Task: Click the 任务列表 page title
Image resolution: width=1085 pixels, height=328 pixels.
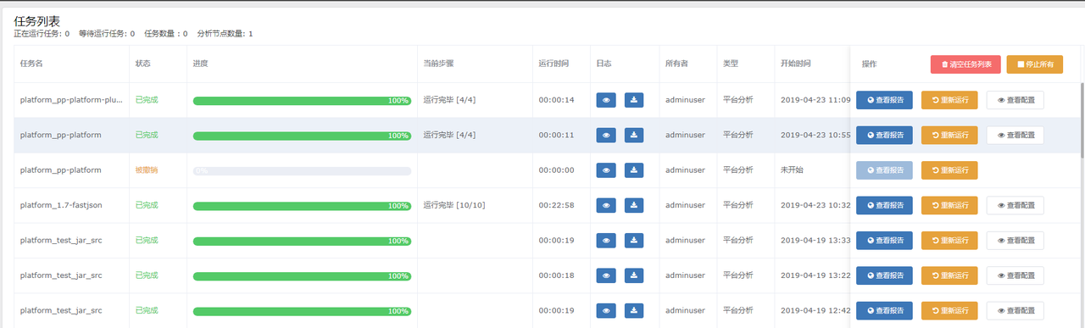Action: [36, 21]
